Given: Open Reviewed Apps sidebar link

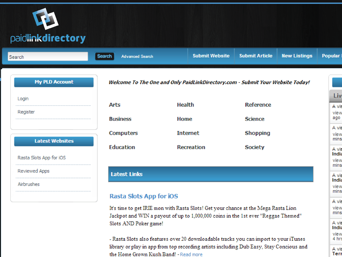Looking at the screenshot, I should tap(33, 171).
